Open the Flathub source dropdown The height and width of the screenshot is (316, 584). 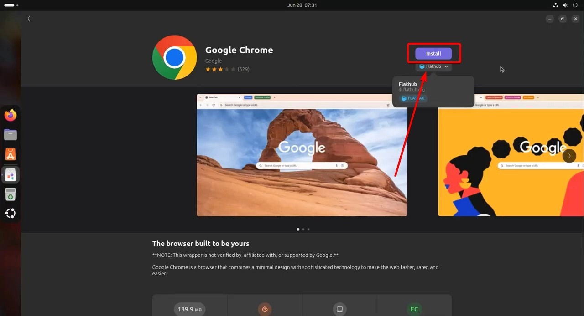433,66
